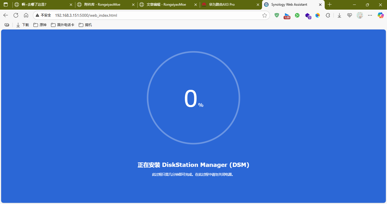The width and height of the screenshot is (387, 204).
Task: Expand the 国外电话卡 bookmarks folder
Action: pyautogui.click(x=63, y=25)
